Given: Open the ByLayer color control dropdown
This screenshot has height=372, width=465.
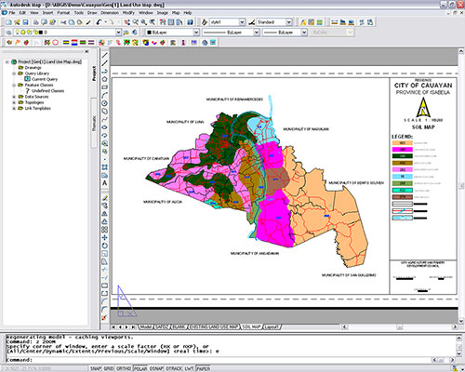Looking at the screenshot, I should [x=196, y=33].
